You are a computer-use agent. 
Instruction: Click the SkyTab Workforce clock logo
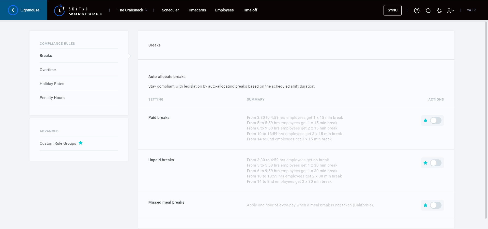pos(59,10)
